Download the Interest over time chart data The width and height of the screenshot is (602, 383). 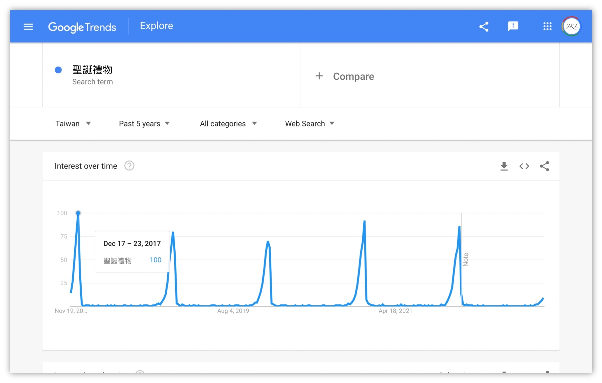click(x=504, y=166)
